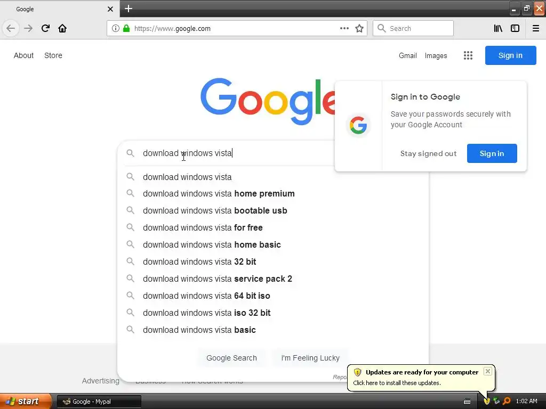Click the top-right Sign in button
The height and width of the screenshot is (409, 546).
(x=510, y=55)
